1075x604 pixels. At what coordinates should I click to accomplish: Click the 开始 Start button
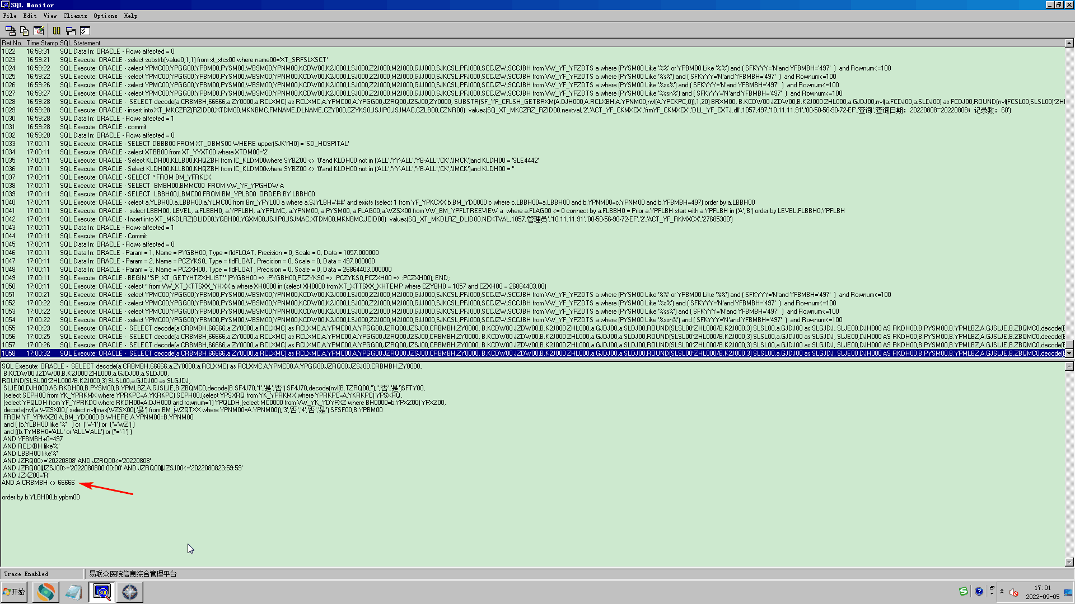pyautogui.click(x=14, y=592)
